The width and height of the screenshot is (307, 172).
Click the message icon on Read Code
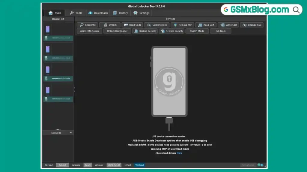click(x=126, y=25)
